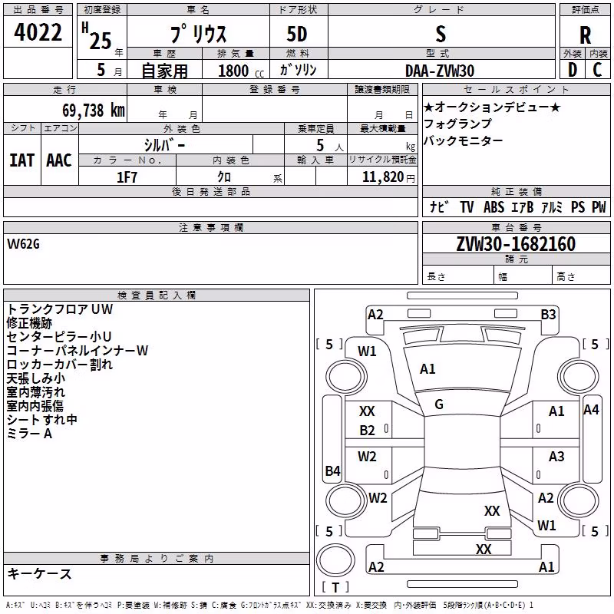The width and height of the screenshot is (614, 614).
Task: Click the A3 door mark on diagram
Action: tap(556, 456)
